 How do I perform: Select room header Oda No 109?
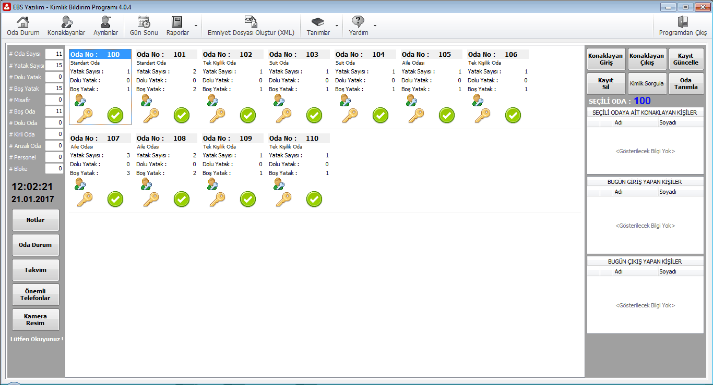[x=233, y=138]
